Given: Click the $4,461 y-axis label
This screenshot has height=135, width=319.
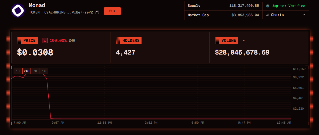Looking at the screenshot, I should (x=298, y=98).
